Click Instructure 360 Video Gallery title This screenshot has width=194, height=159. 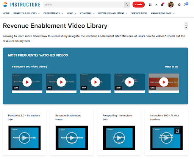click(30, 66)
